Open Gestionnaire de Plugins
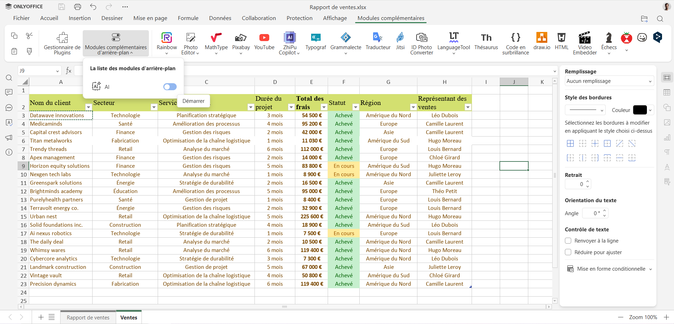The width and height of the screenshot is (674, 324). (x=62, y=43)
